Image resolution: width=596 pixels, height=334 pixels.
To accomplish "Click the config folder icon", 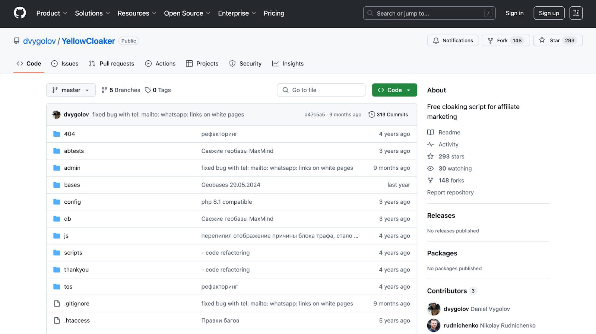I will [57, 202].
